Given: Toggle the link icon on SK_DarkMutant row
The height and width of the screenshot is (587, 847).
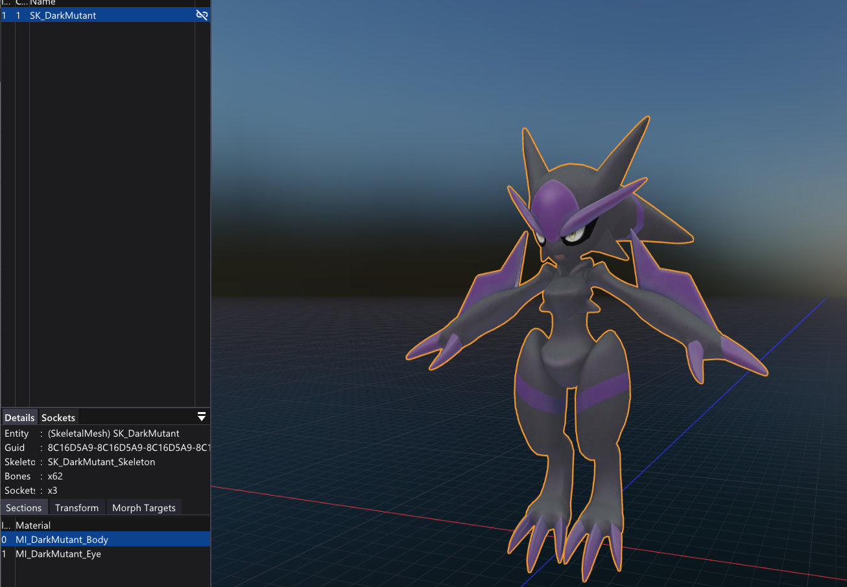Looking at the screenshot, I should [202, 15].
